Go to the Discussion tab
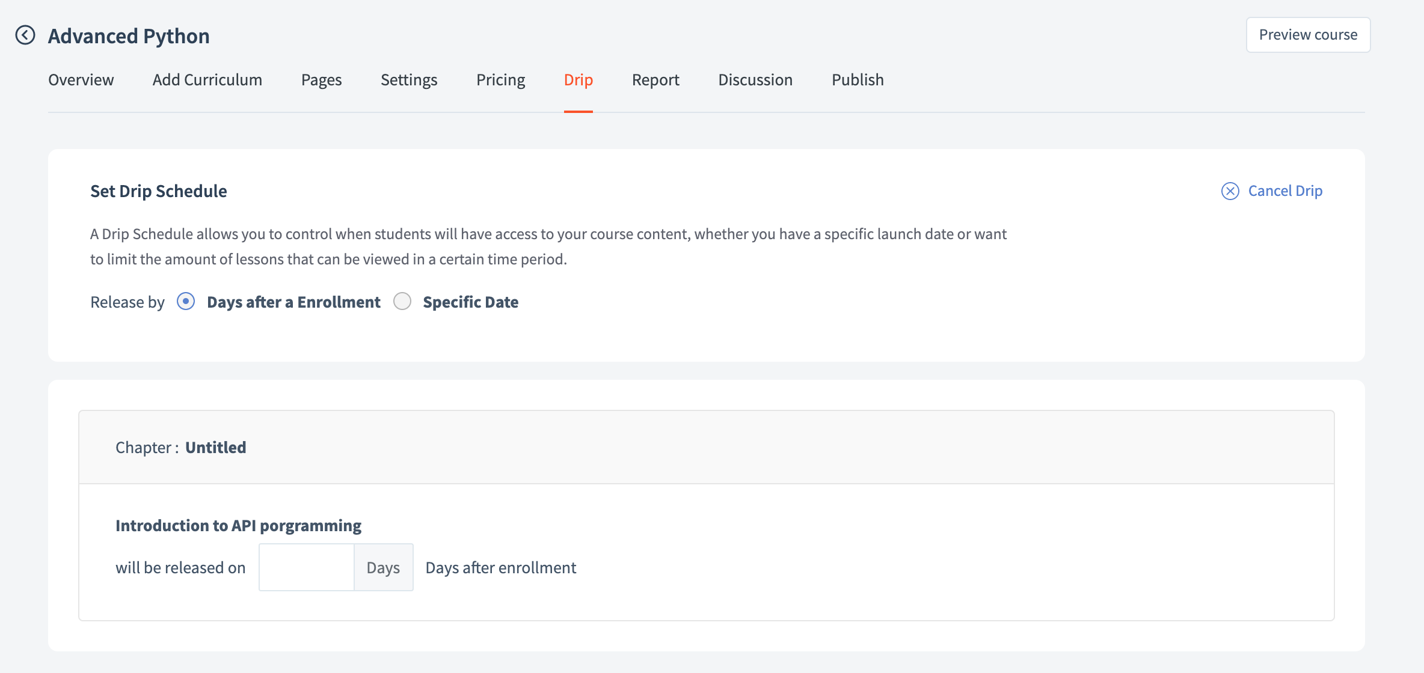1424x673 pixels. 755,80
